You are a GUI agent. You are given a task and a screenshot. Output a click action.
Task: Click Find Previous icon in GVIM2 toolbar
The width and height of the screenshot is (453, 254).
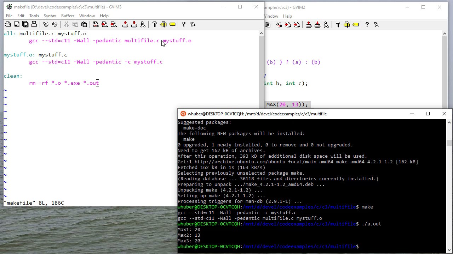pyautogui.click(x=297, y=25)
